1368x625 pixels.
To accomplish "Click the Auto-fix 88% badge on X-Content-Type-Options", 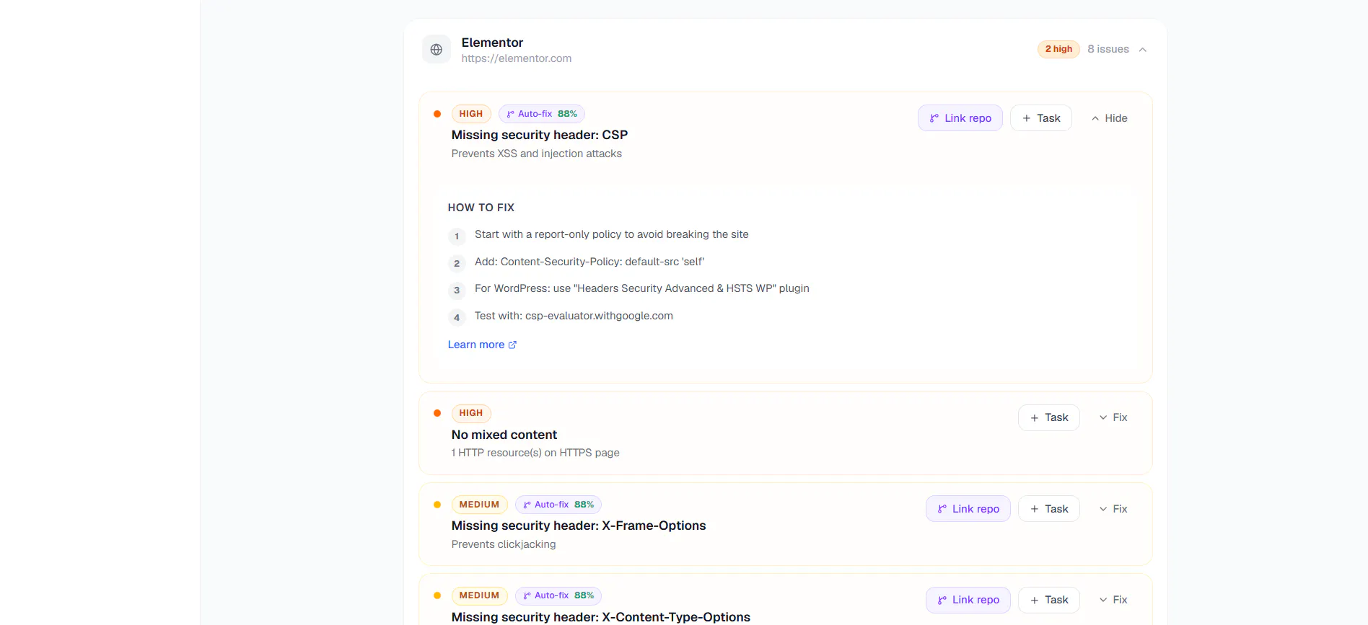I will pyautogui.click(x=558, y=595).
